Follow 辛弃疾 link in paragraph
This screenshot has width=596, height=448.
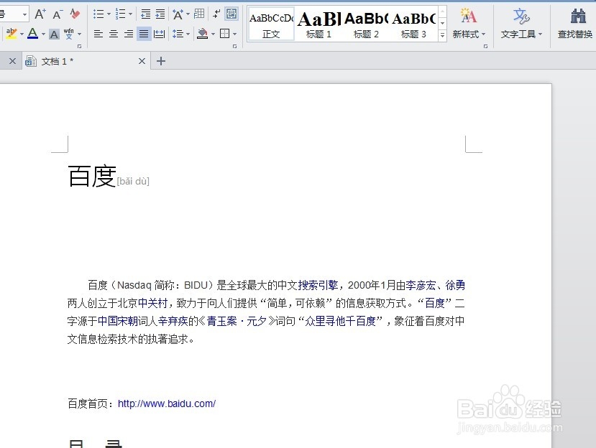pyautogui.click(x=173, y=321)
